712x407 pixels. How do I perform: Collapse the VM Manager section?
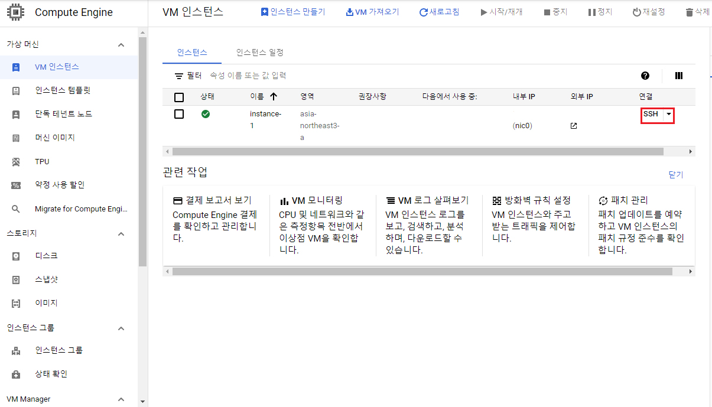point(121,399)
